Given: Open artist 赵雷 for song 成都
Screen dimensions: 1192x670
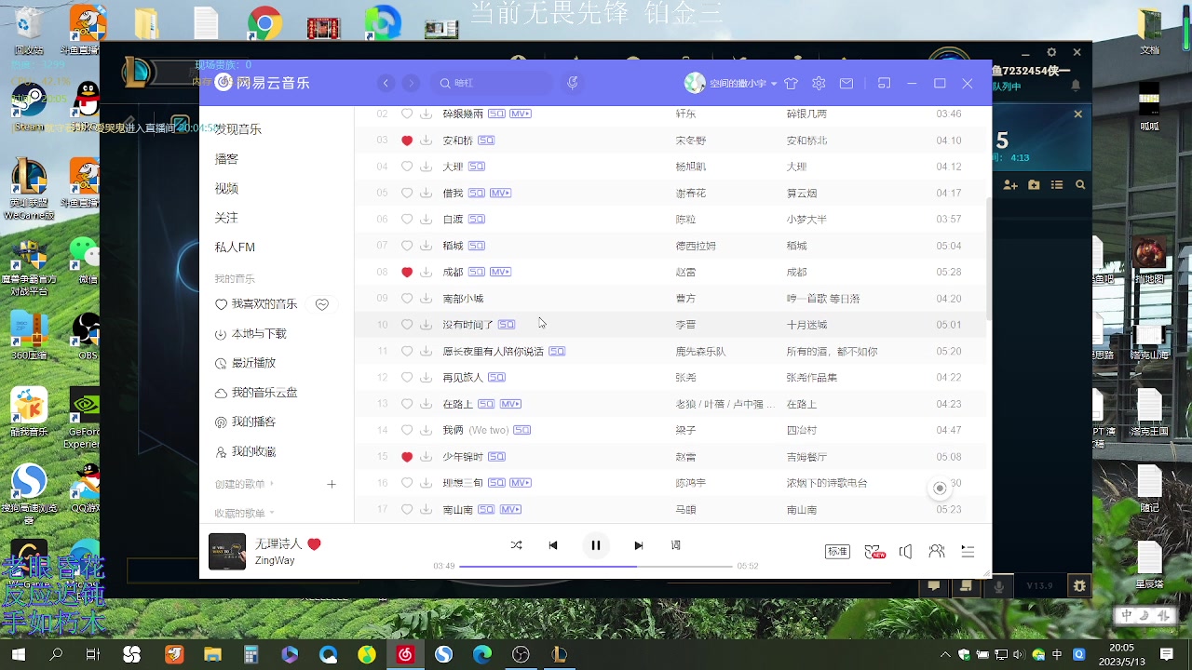Looking at the screenshot, I should pos(685,273).
